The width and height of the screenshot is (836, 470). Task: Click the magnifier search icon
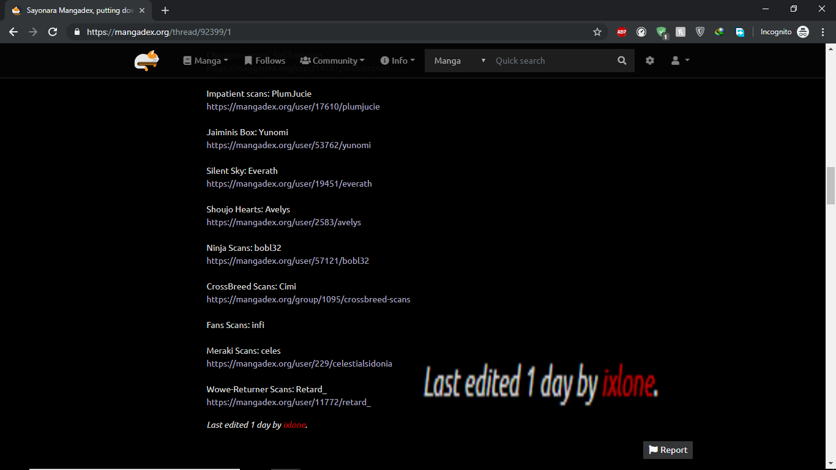click(x=622, y=61)
